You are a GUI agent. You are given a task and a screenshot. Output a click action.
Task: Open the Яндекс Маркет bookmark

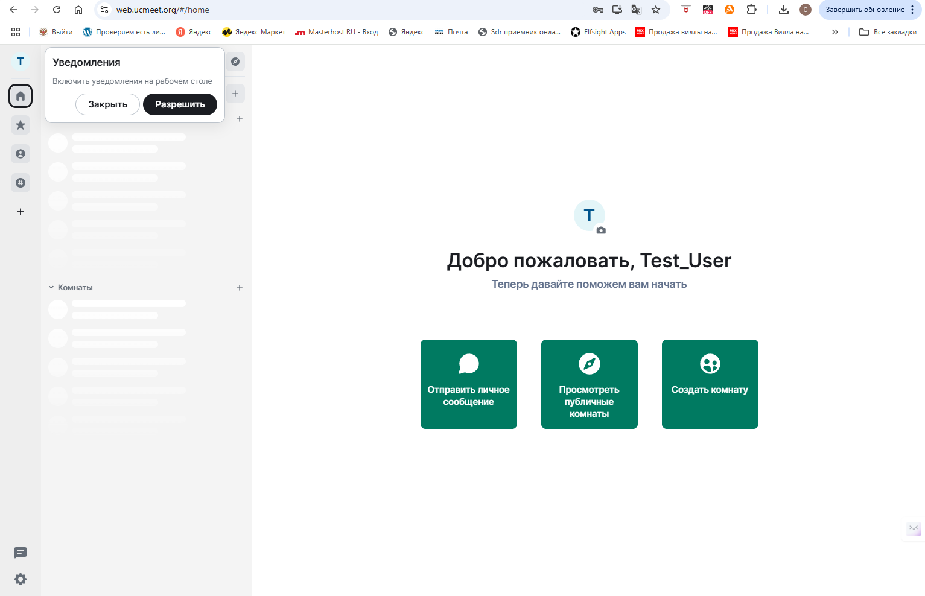point(253,32)
